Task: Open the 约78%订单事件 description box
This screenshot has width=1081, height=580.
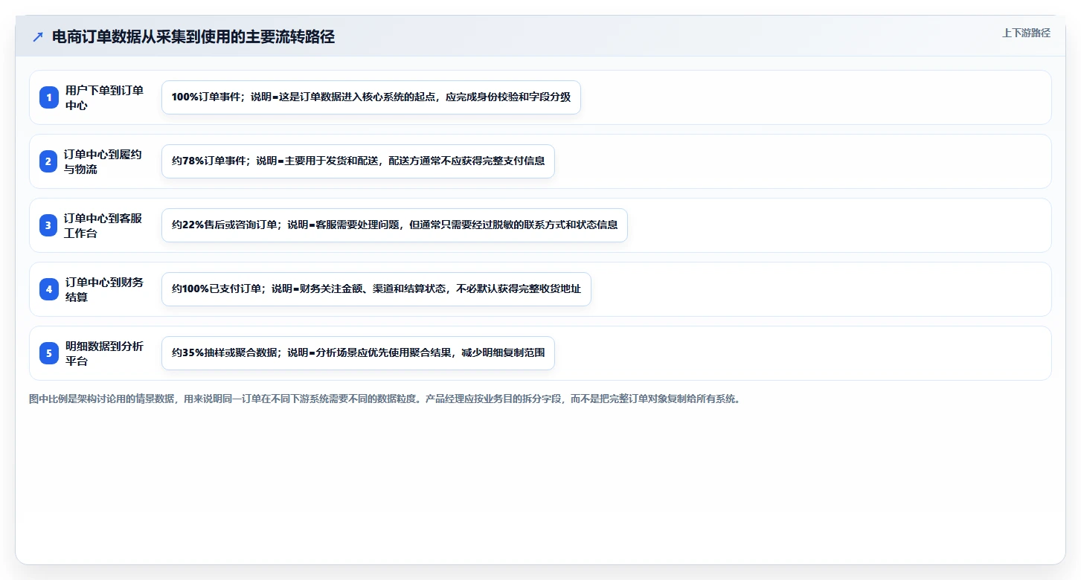Action: (x=358, y=161)
